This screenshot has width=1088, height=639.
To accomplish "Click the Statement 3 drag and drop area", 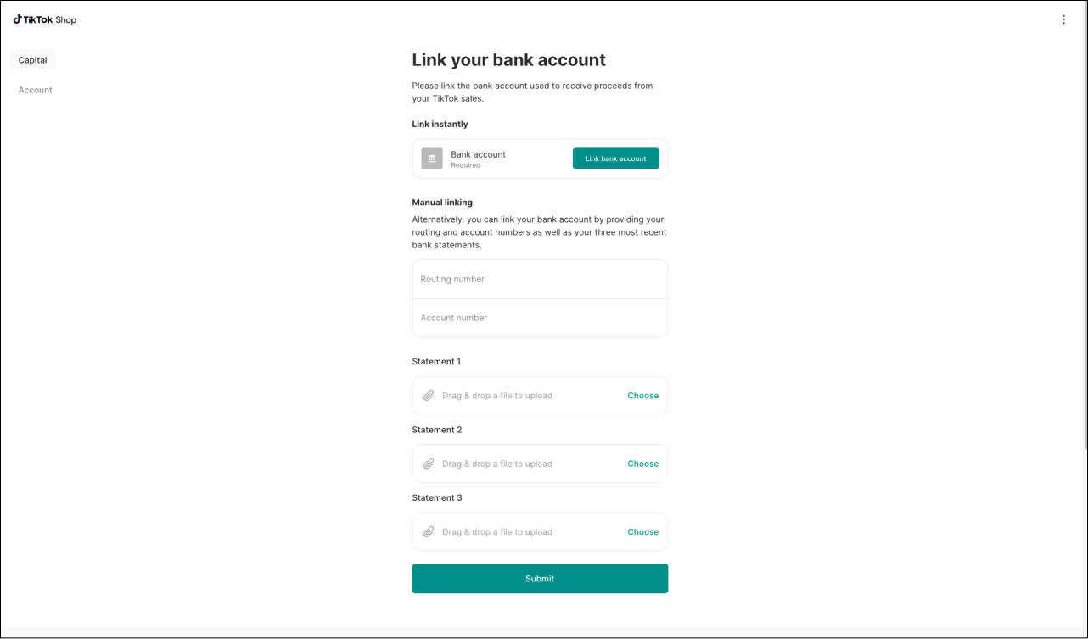I will (509, 532).
